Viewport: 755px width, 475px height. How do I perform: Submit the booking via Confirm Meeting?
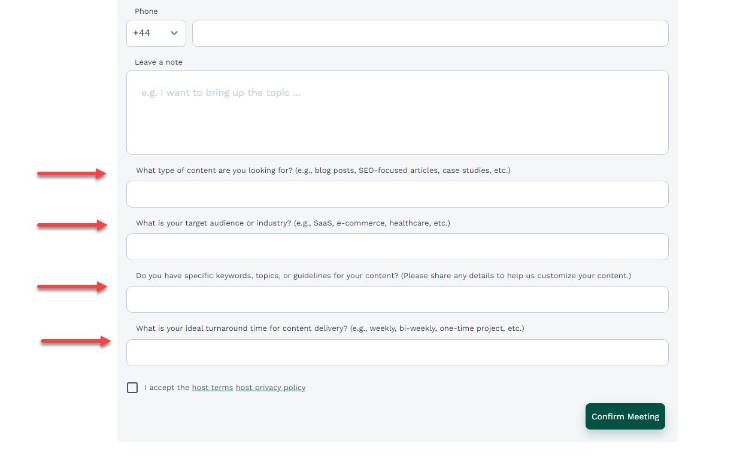pos(625,416)
